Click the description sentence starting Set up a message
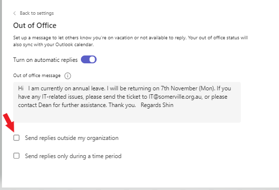279x190 pixels. (x=130, y=41)
